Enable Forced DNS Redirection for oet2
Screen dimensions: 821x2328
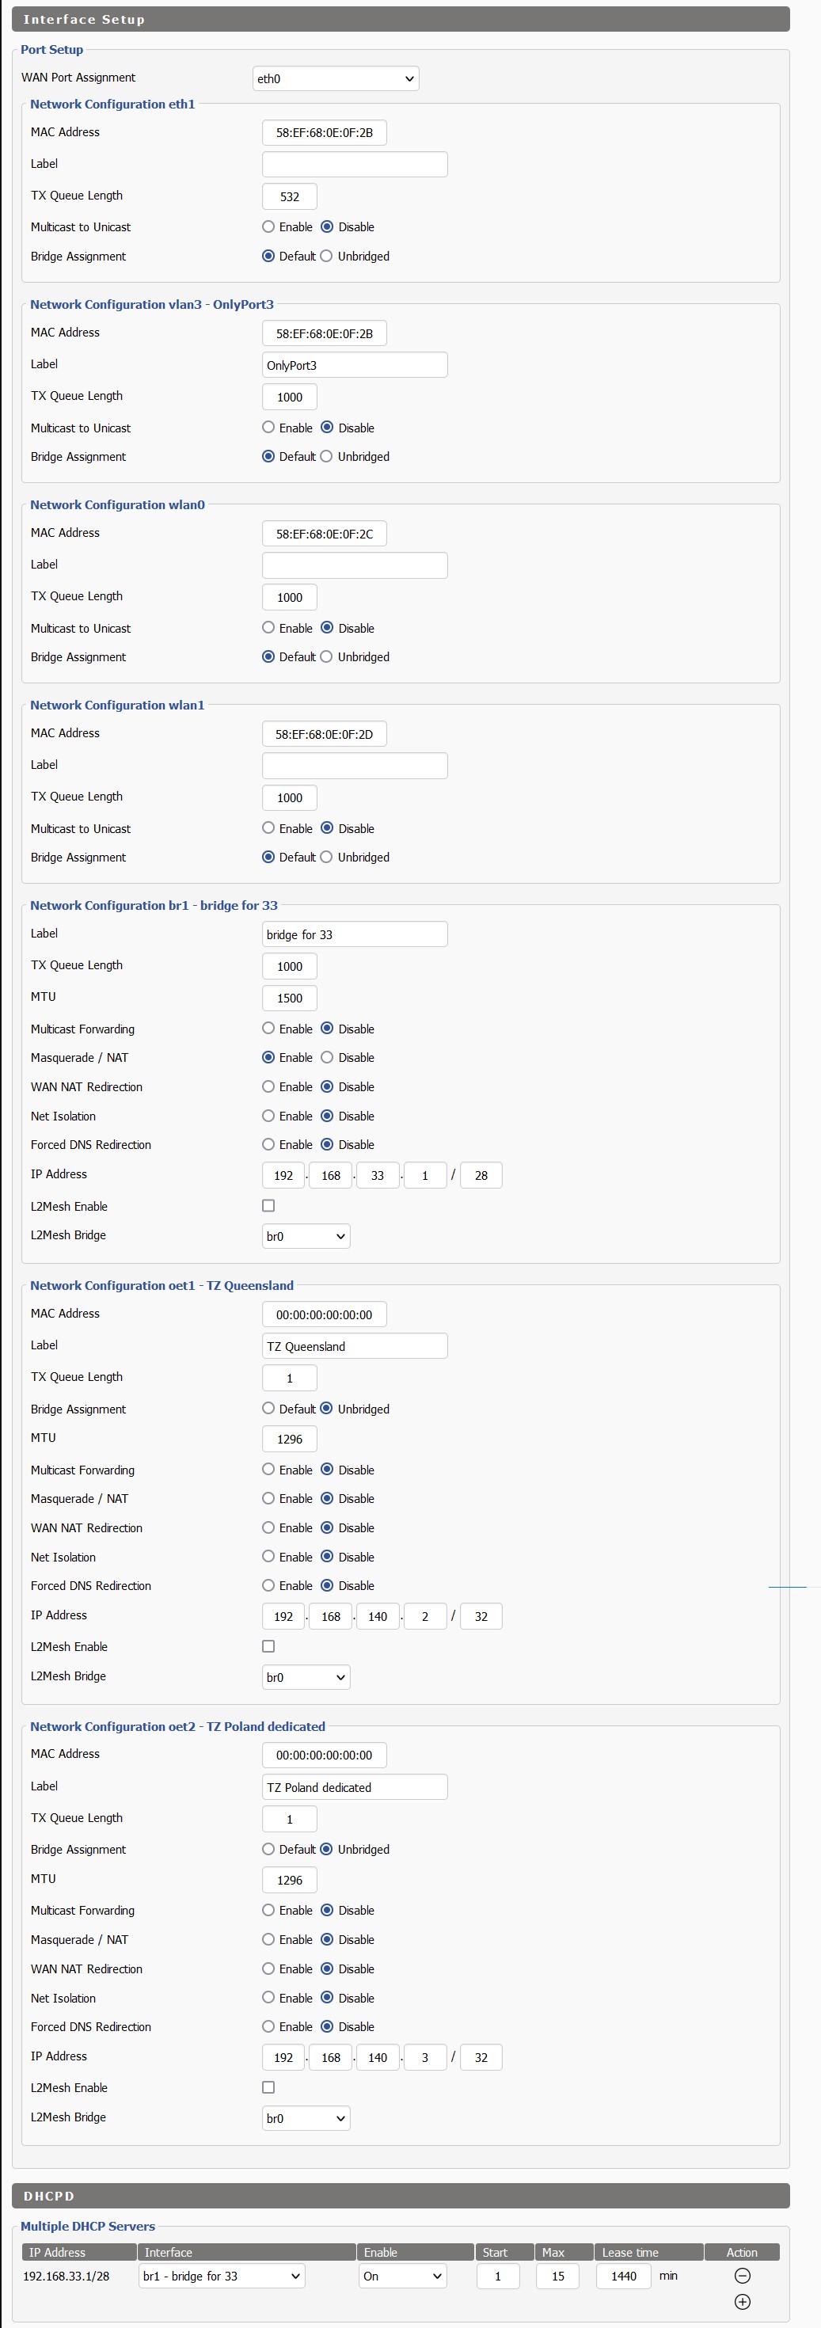268,2026
